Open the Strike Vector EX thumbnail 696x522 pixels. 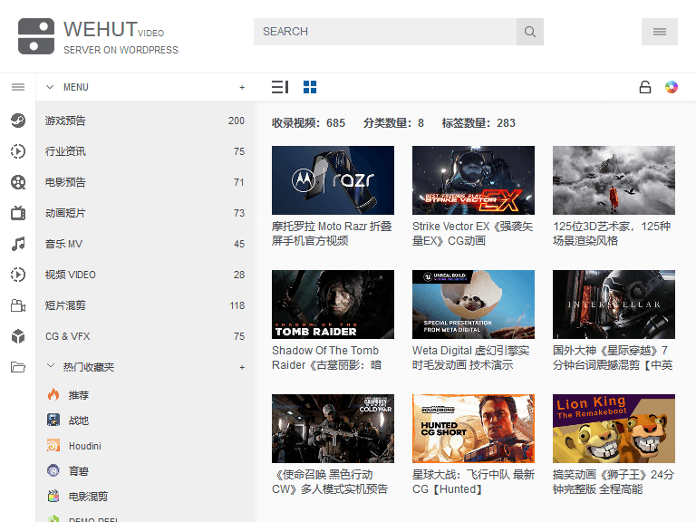coord(473,180)
